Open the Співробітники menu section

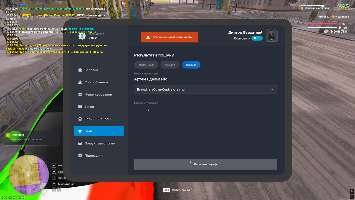point(99,82)
